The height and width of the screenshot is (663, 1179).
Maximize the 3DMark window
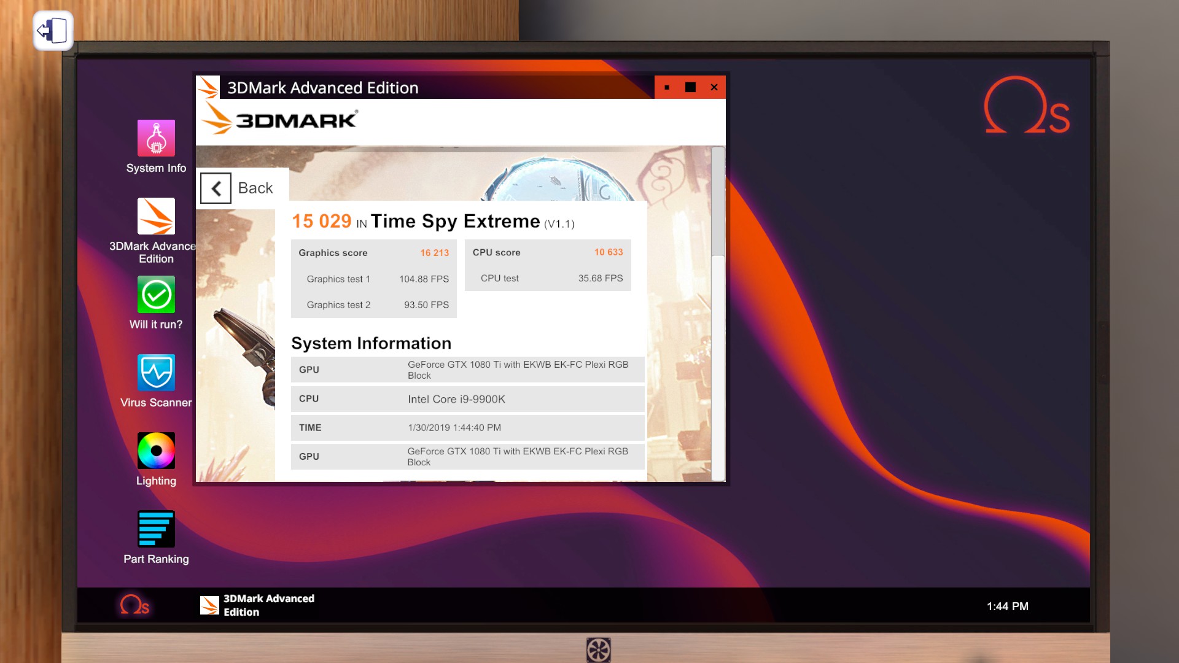(690, 87)
